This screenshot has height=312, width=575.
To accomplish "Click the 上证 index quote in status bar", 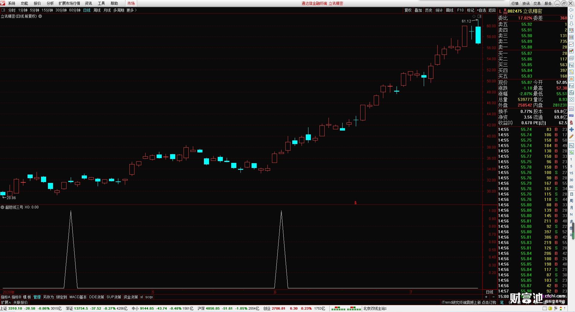I will click(31, 308).
